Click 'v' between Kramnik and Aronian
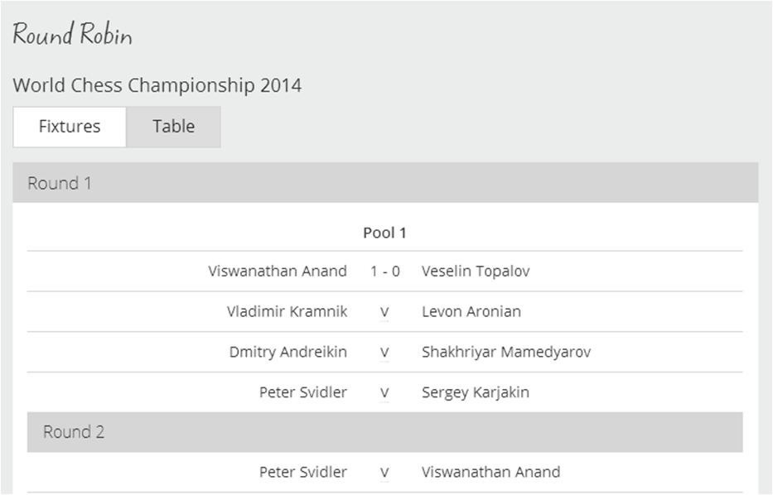The width and height of the screenshot is (773, 495). [x=384, y=312]
